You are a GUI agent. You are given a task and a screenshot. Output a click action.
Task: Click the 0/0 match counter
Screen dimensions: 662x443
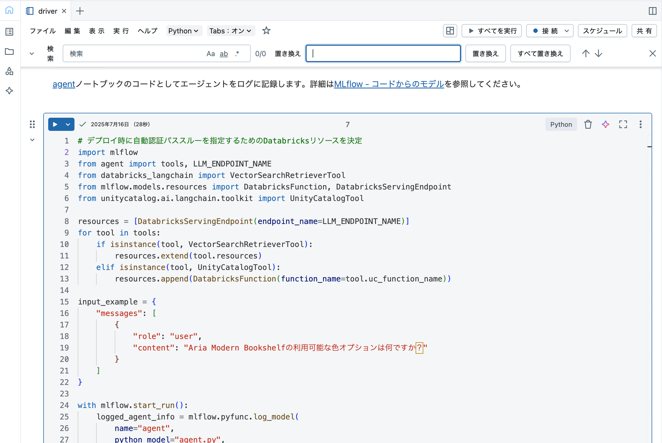click(260, 54)
